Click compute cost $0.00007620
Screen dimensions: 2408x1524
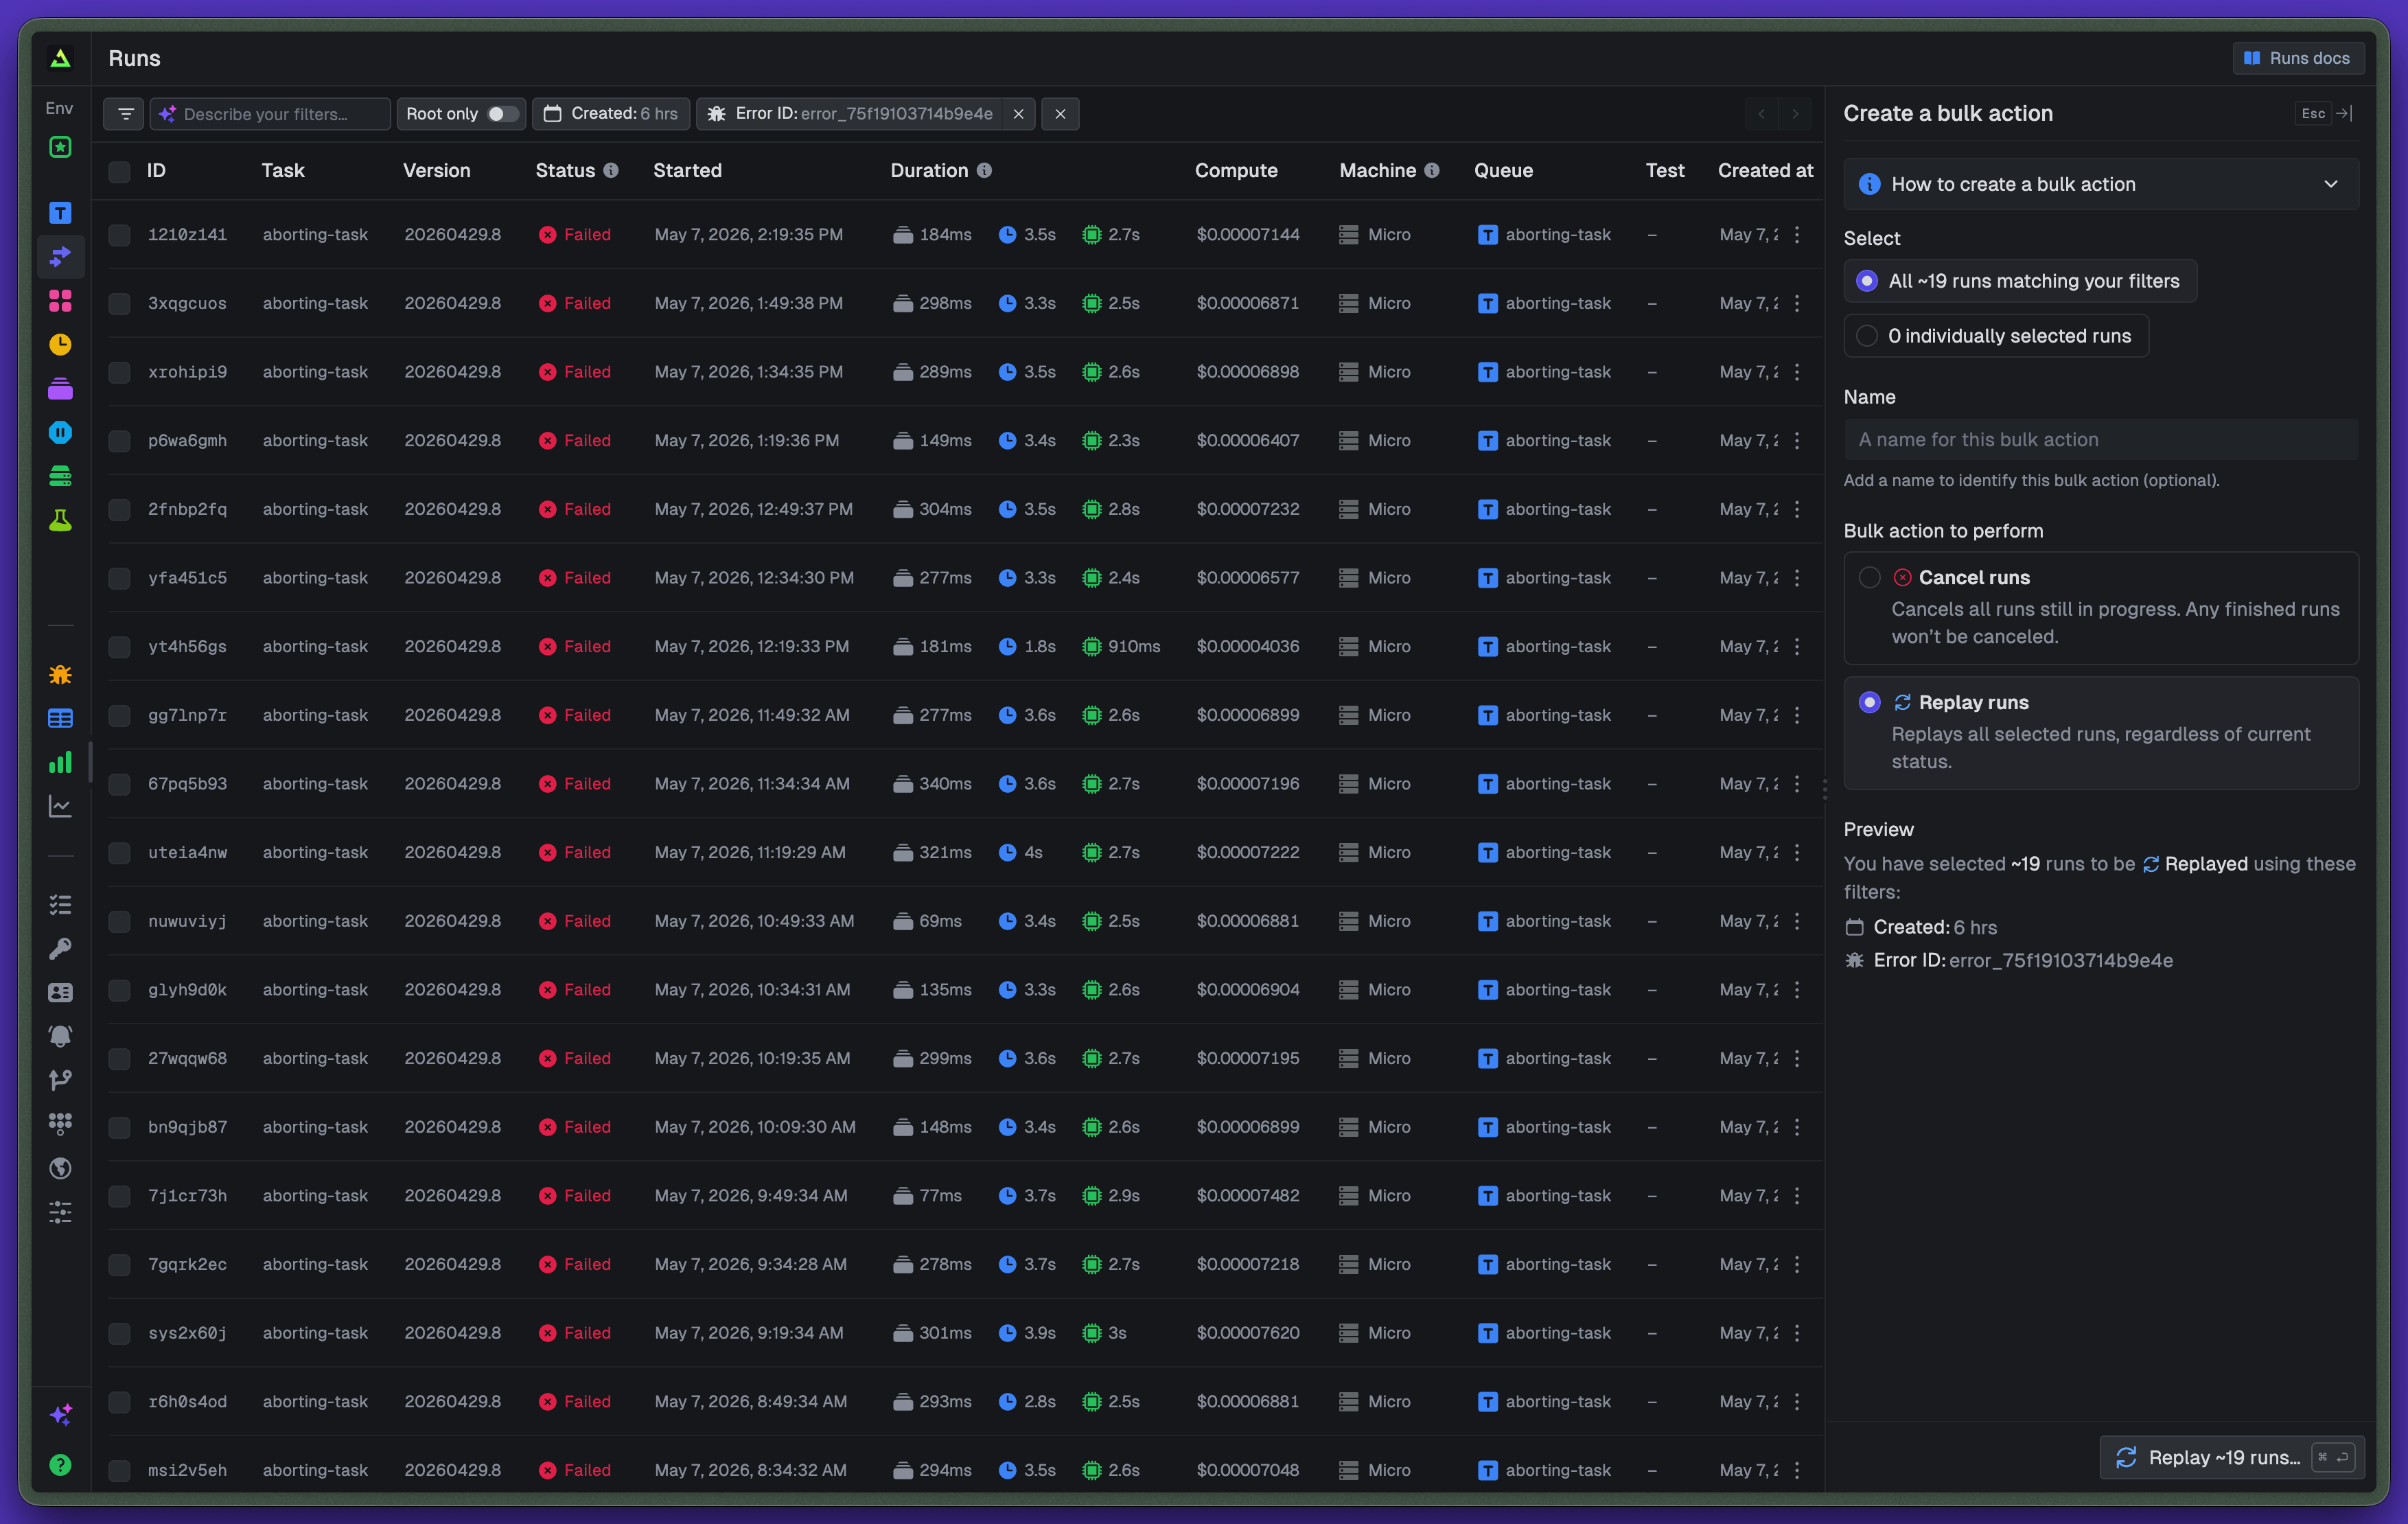(1248, 1333)
